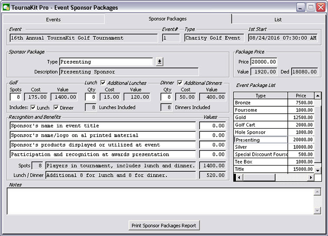
Task: Close the TournaKit Pro window
Action: [x=321, y=7]
